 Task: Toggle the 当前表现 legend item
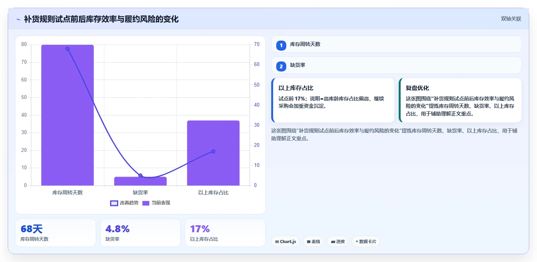point(156,203)
